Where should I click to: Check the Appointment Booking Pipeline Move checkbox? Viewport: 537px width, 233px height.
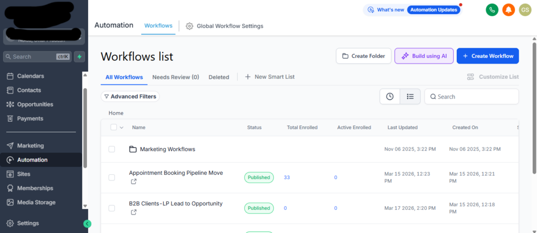coord(112,177)
